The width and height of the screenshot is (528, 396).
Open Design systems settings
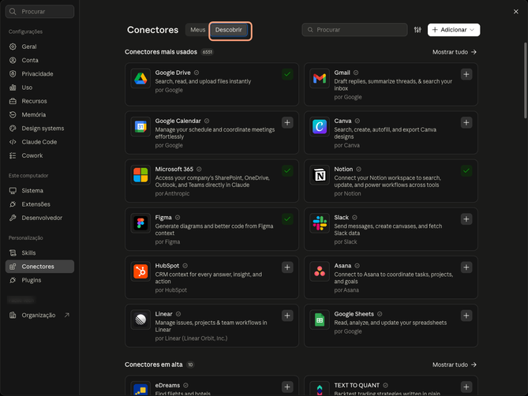click(39, 128)
